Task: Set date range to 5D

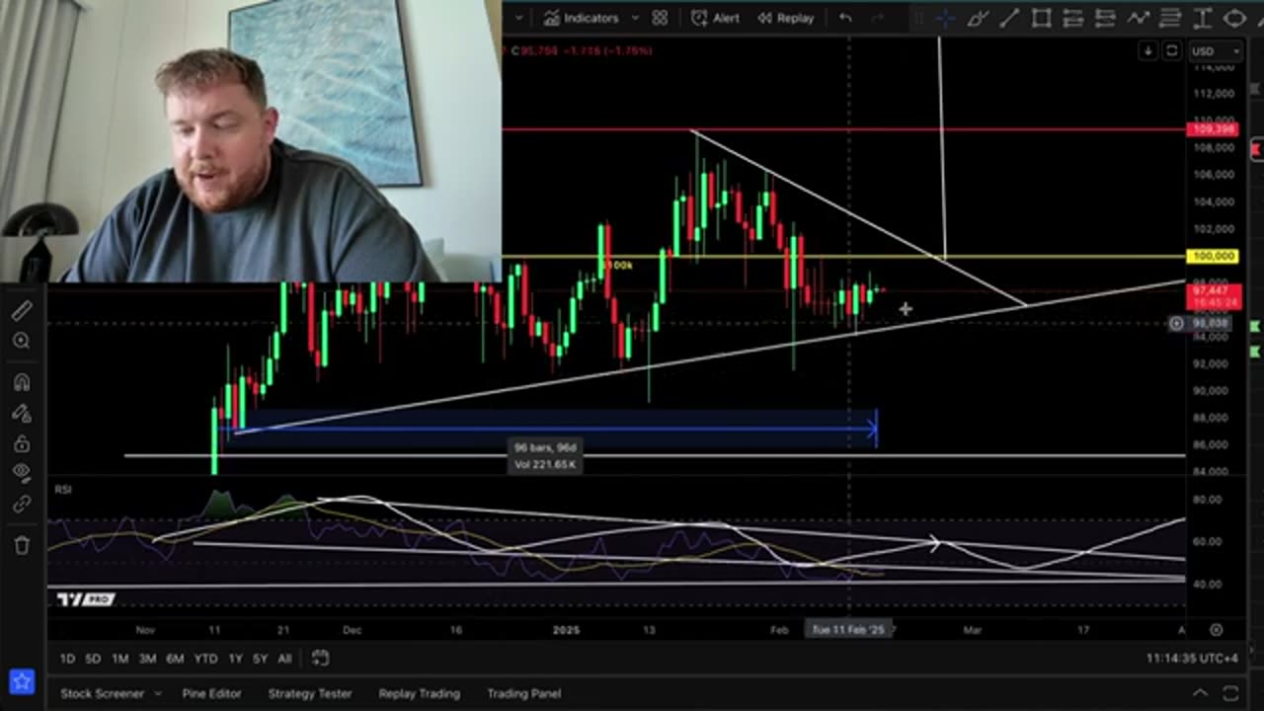Action: [x=93, y=659]
